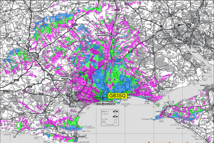Click the yellow GB3SQ repeater label

click(117, 96)
